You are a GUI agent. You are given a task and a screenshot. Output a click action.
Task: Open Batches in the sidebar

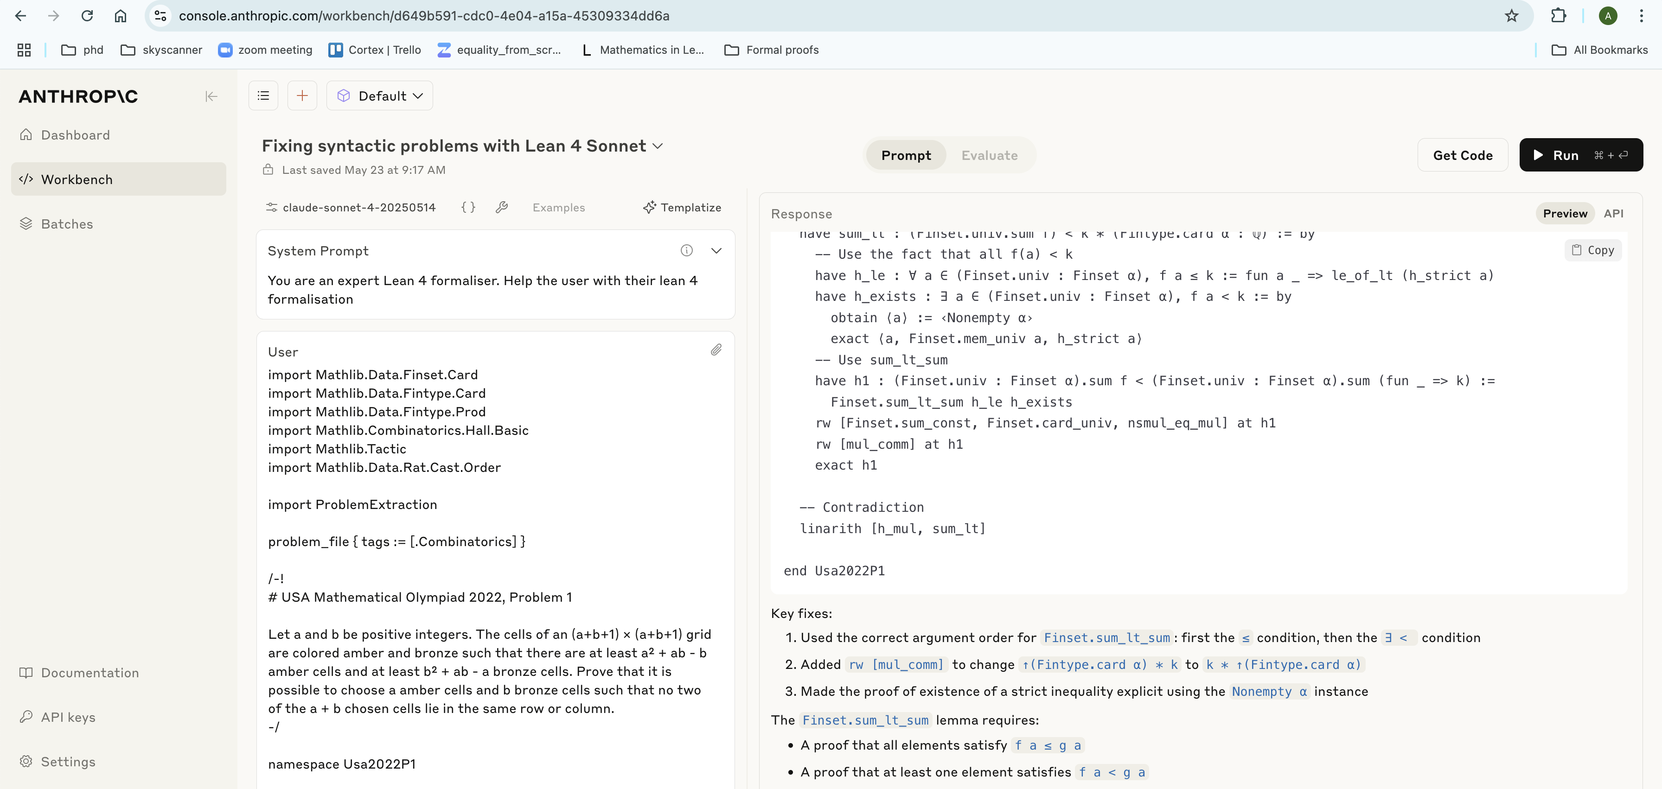pyautogui.click(x=66, y=224)
